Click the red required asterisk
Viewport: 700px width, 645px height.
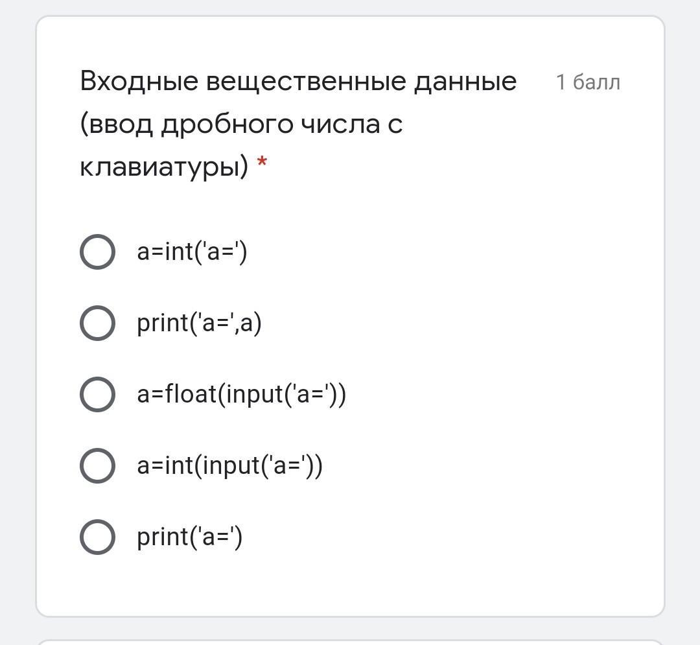(x=262, y=161)
